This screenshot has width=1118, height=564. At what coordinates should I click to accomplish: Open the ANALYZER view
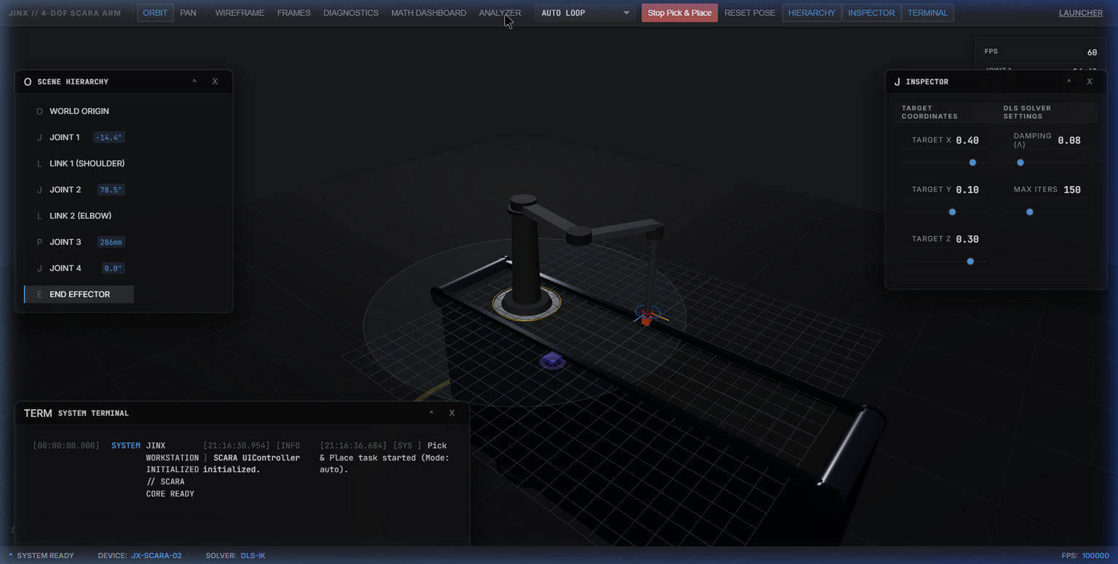pos(500,13)
